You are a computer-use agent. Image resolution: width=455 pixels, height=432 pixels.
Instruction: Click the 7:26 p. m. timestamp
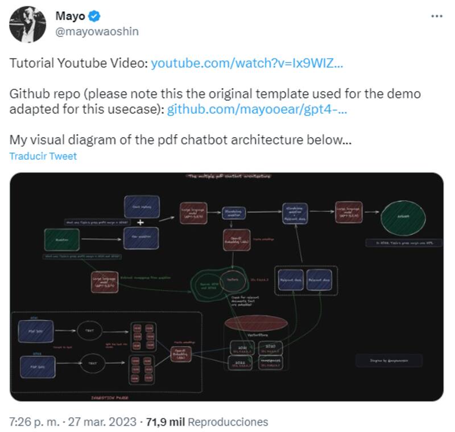tap(35, 422)
